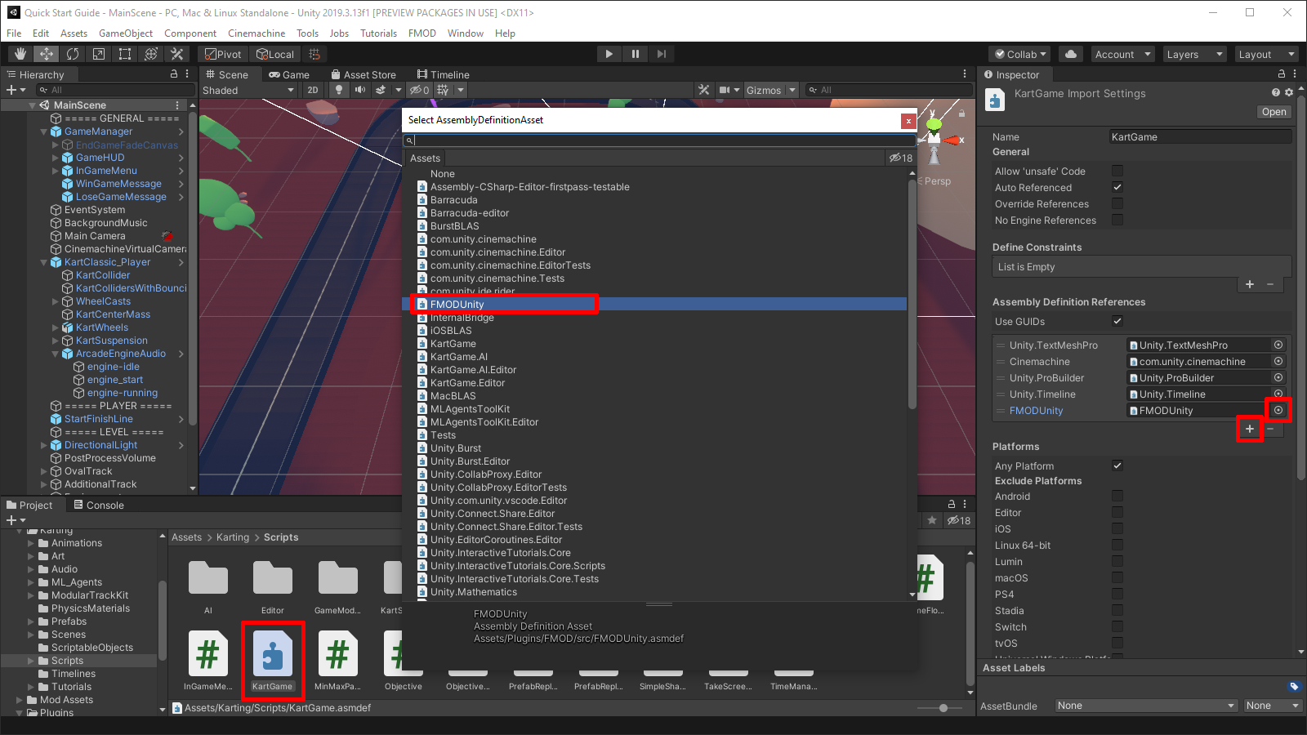Click the asset search field in the selection dialog

pos(658,140)
